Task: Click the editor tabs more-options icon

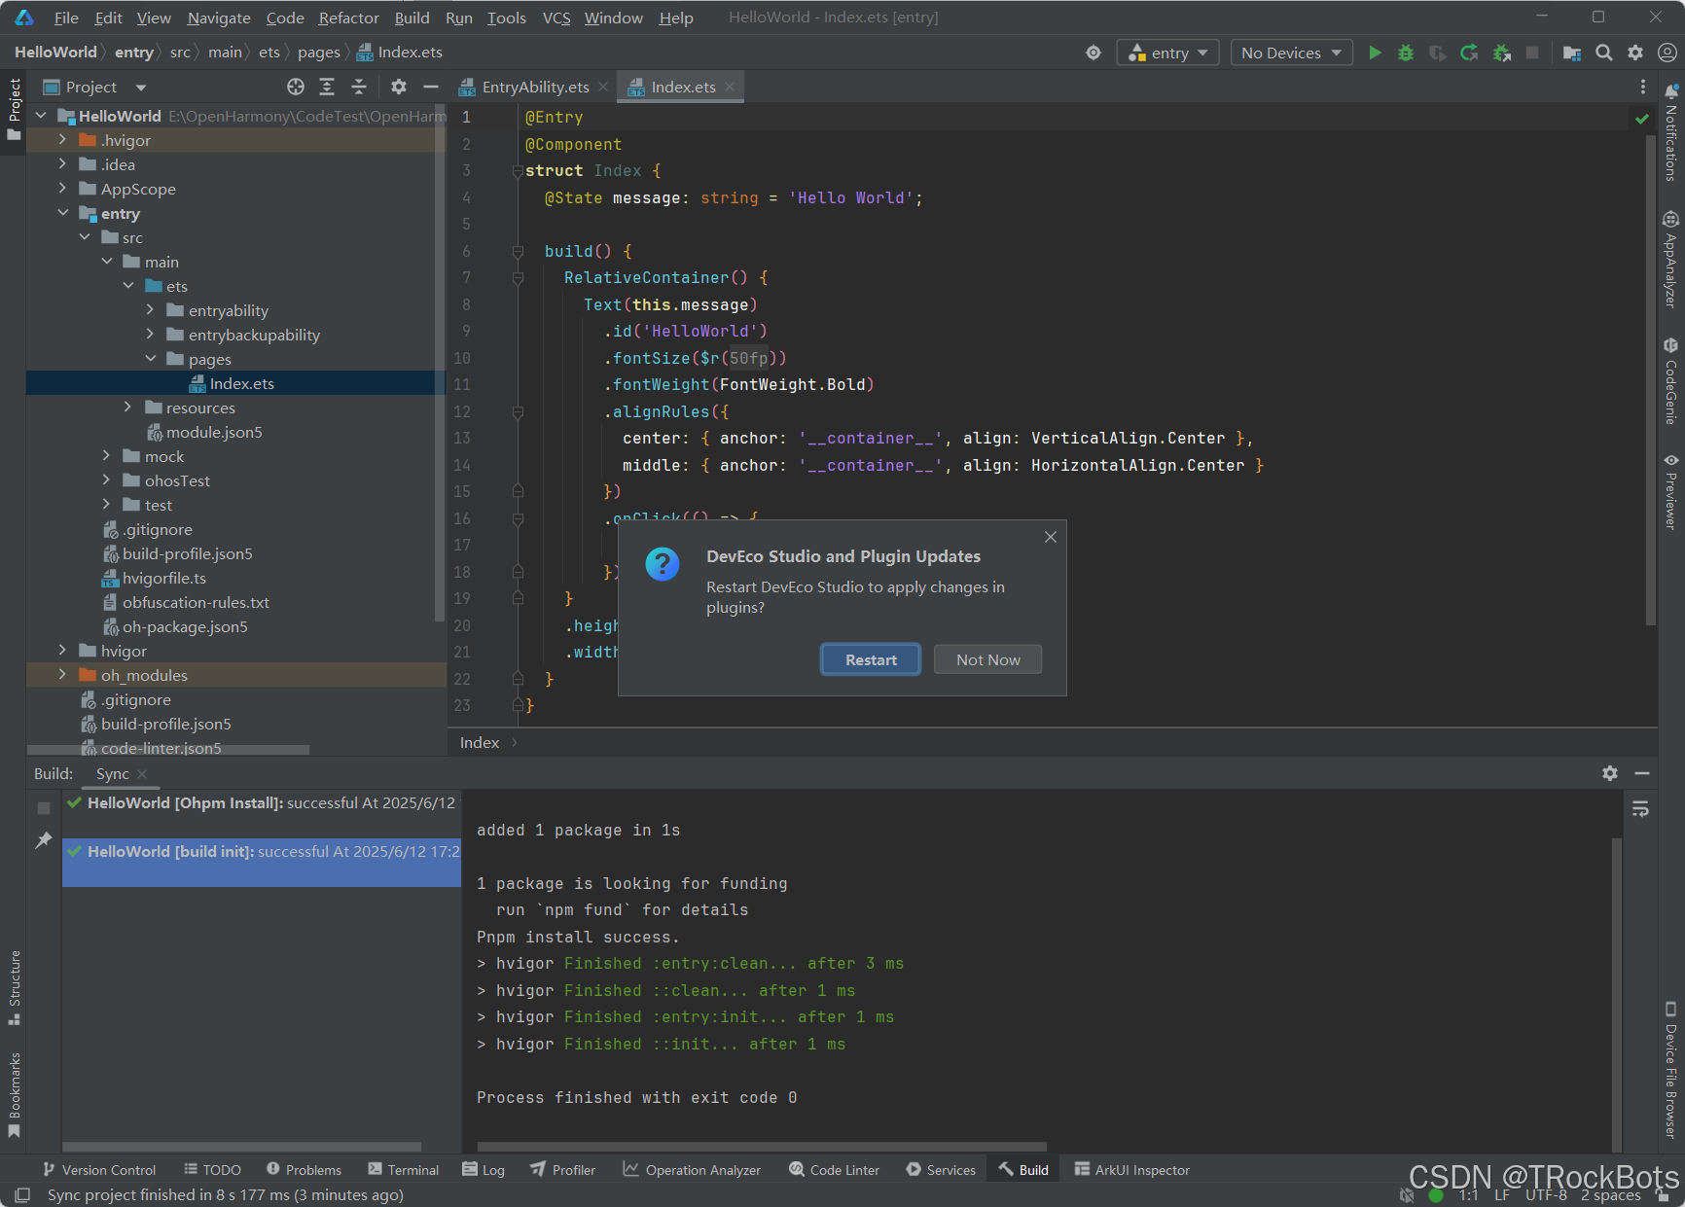Action: pyautogui.click(x=1643, y=87)
